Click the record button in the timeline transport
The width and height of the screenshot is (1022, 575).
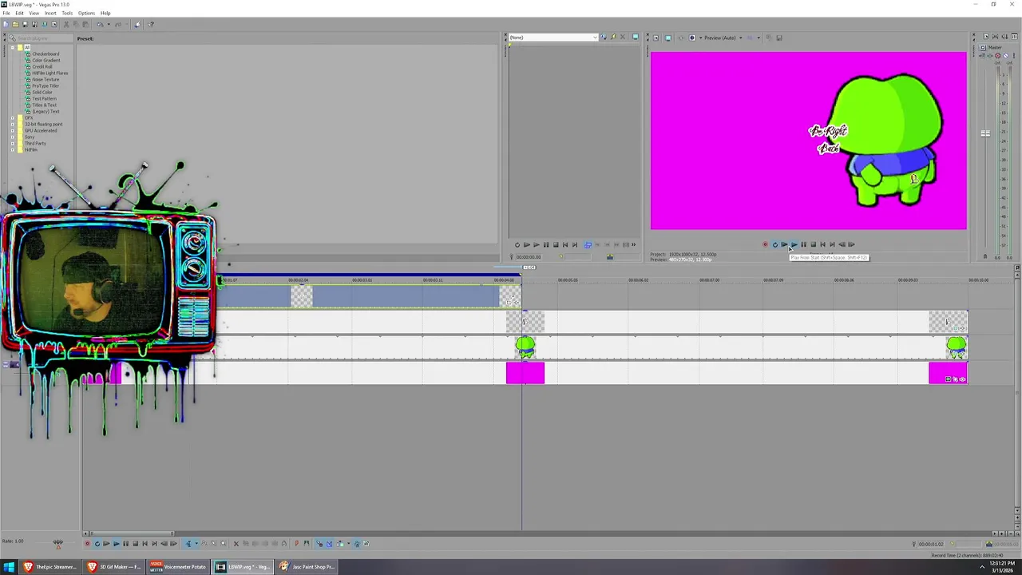[x=88, y=544]
